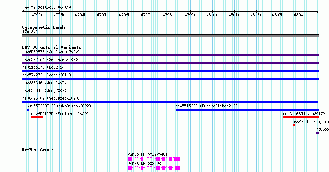This screenshot has width=329, height=172.
Task: Click the chr17:4791309..4804826 coordinates text
Action: point(47,8)
